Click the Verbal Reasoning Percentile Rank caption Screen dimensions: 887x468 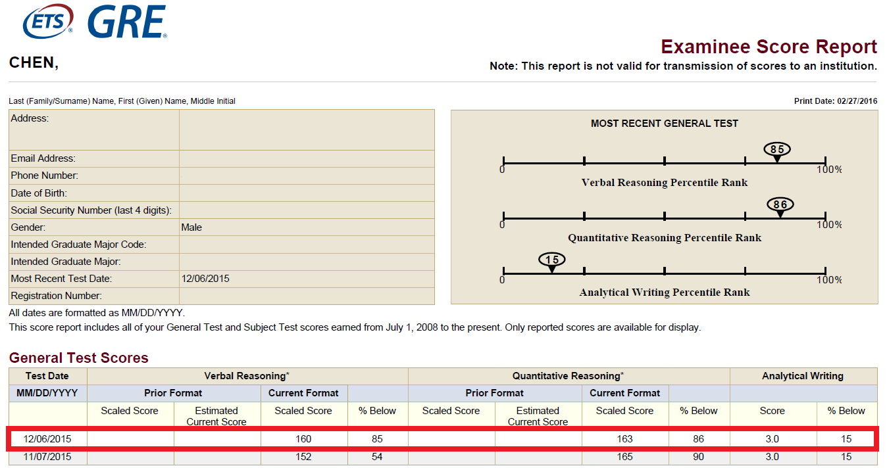pos(665,183)
